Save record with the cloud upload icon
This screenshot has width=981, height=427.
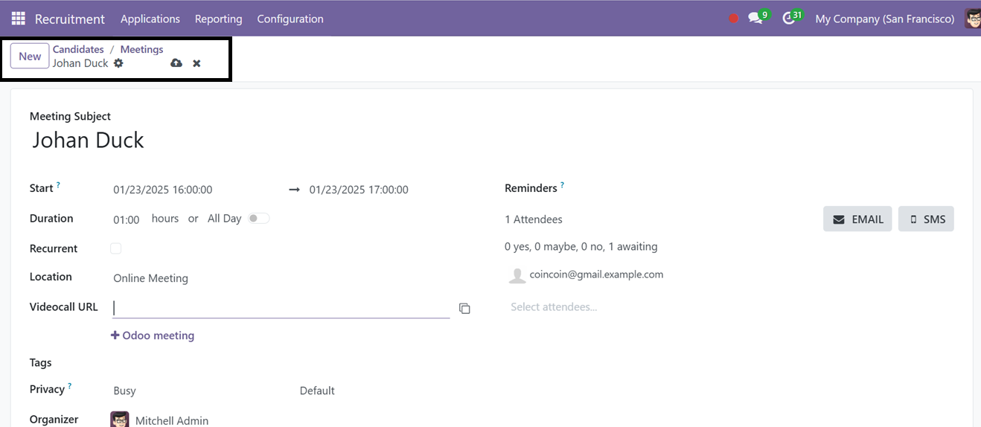(x=176, y=63)
